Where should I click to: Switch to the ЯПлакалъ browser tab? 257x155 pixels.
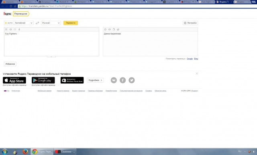pos(188,2)
